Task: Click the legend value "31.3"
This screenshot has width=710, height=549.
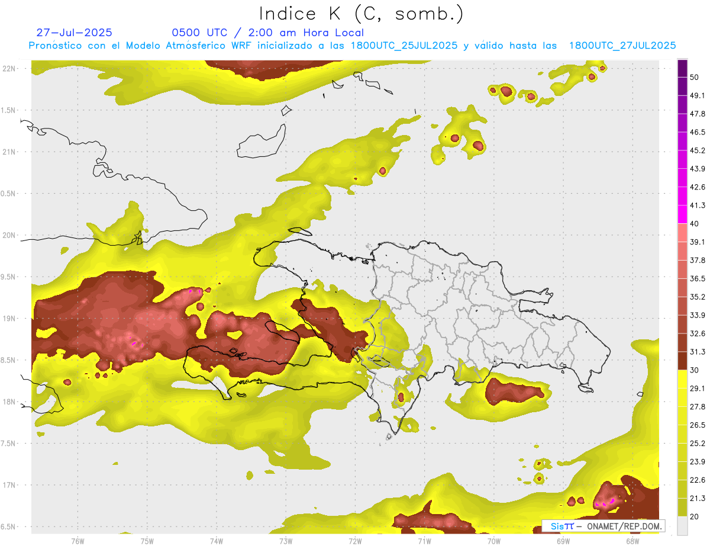Action: coord(698,352)
